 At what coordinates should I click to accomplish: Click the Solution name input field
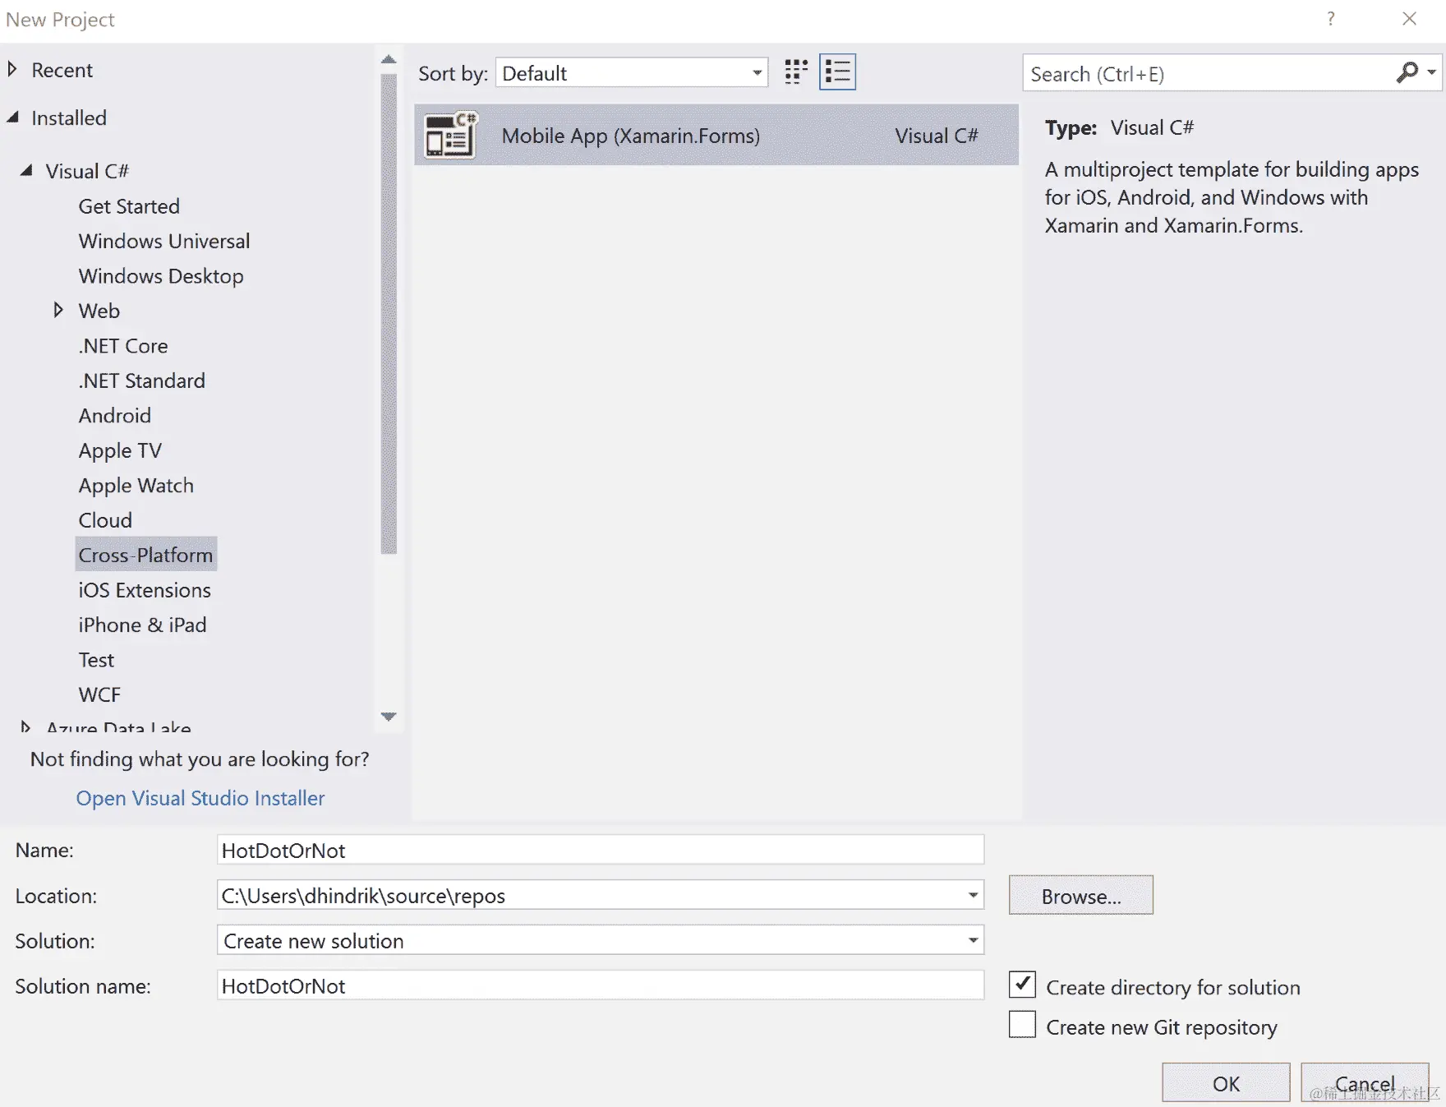click(x=601, y=985)
